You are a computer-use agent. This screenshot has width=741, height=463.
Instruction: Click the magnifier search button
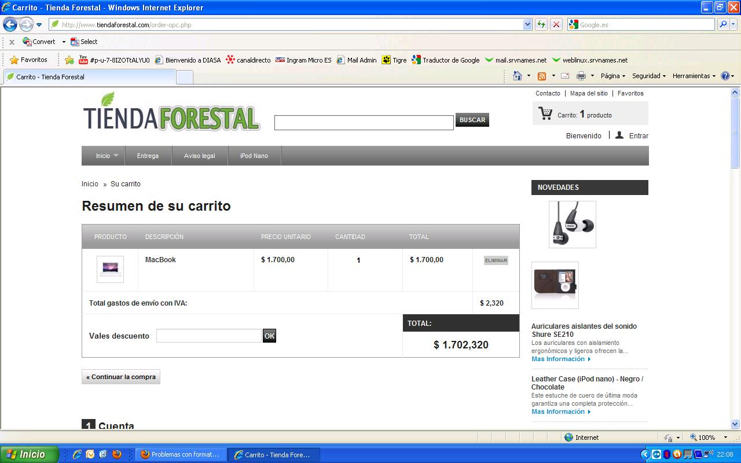(722, 25)
